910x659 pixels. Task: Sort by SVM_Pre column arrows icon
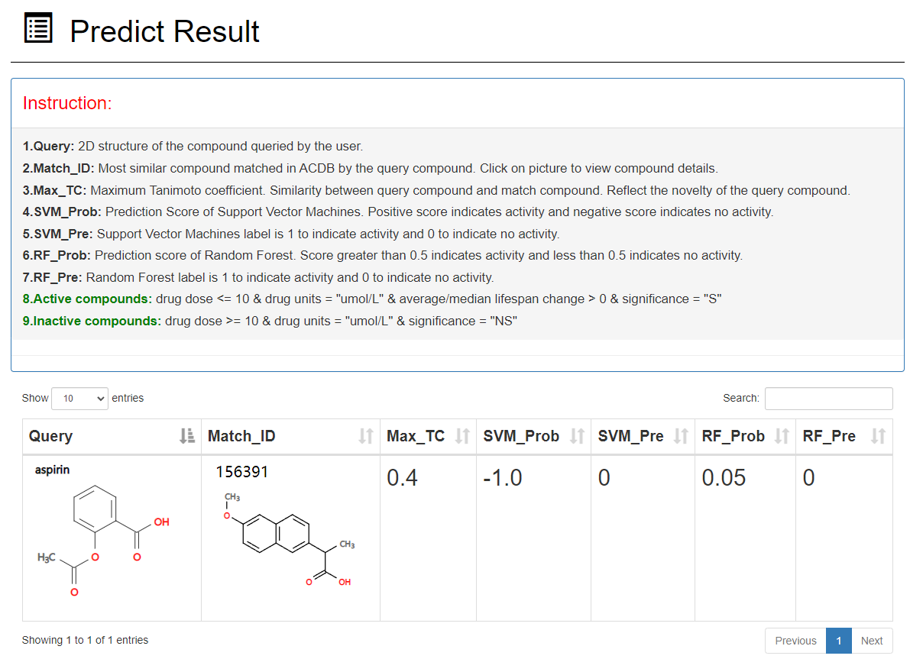coord(681,436)
